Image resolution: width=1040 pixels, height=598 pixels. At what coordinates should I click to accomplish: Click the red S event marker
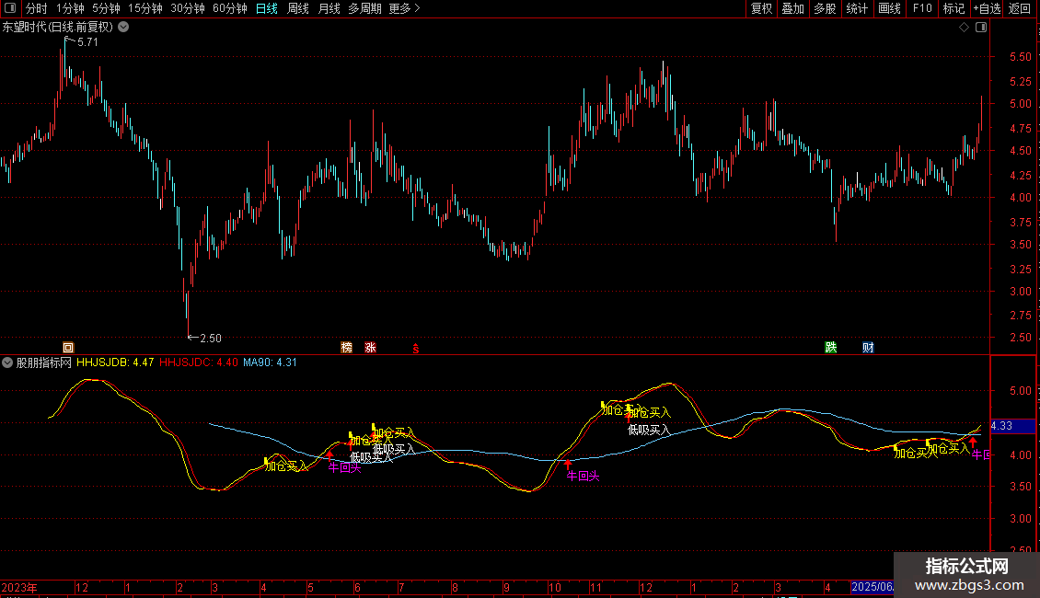click(x=416, y=348)
